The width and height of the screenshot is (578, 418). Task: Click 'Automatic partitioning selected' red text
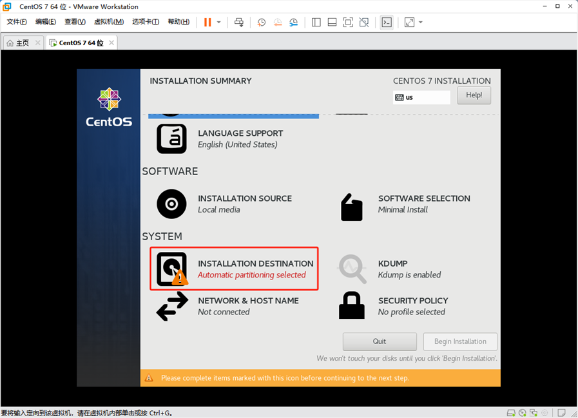pos(252,275)
